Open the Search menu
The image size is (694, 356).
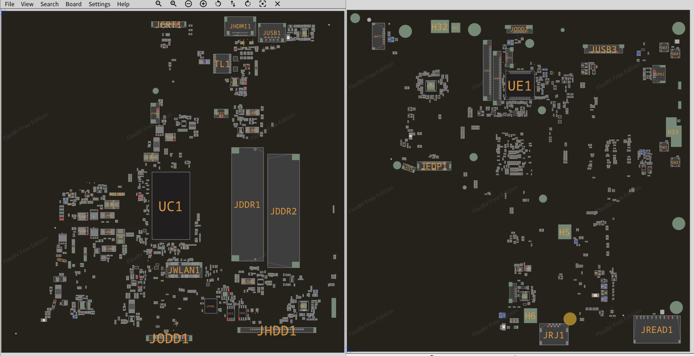(x=49, y=4)
